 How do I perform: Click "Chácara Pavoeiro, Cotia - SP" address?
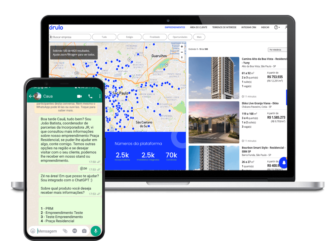(x=257, y=107)
